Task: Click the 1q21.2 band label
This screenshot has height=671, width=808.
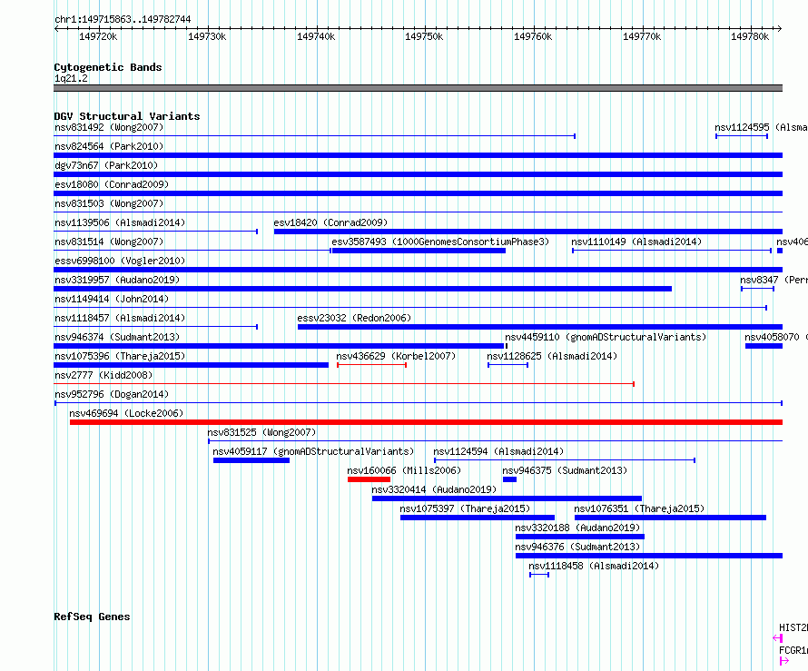Action: tap(71, 78)
